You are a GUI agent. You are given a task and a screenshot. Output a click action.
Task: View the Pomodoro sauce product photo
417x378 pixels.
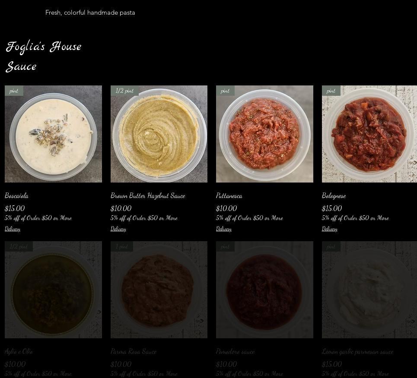(x=264, y=290)
